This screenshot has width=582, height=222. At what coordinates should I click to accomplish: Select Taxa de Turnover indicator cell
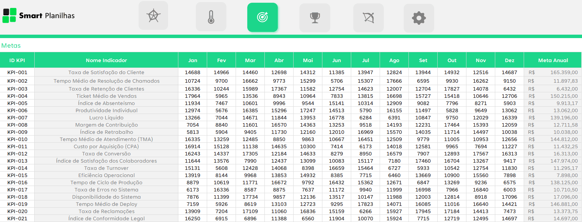(106, 168)
